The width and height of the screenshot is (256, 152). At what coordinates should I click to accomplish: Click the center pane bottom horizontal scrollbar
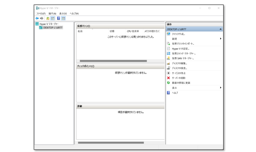[111, 143]
